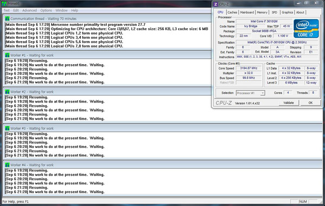Switch to the About tab in CPU-Z
Screen dimensions: 325x206
pyautogui.click(x=300, y=12)
